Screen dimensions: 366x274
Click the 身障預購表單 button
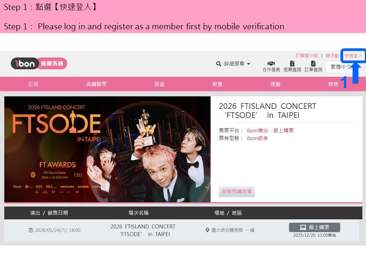[236, 191]
